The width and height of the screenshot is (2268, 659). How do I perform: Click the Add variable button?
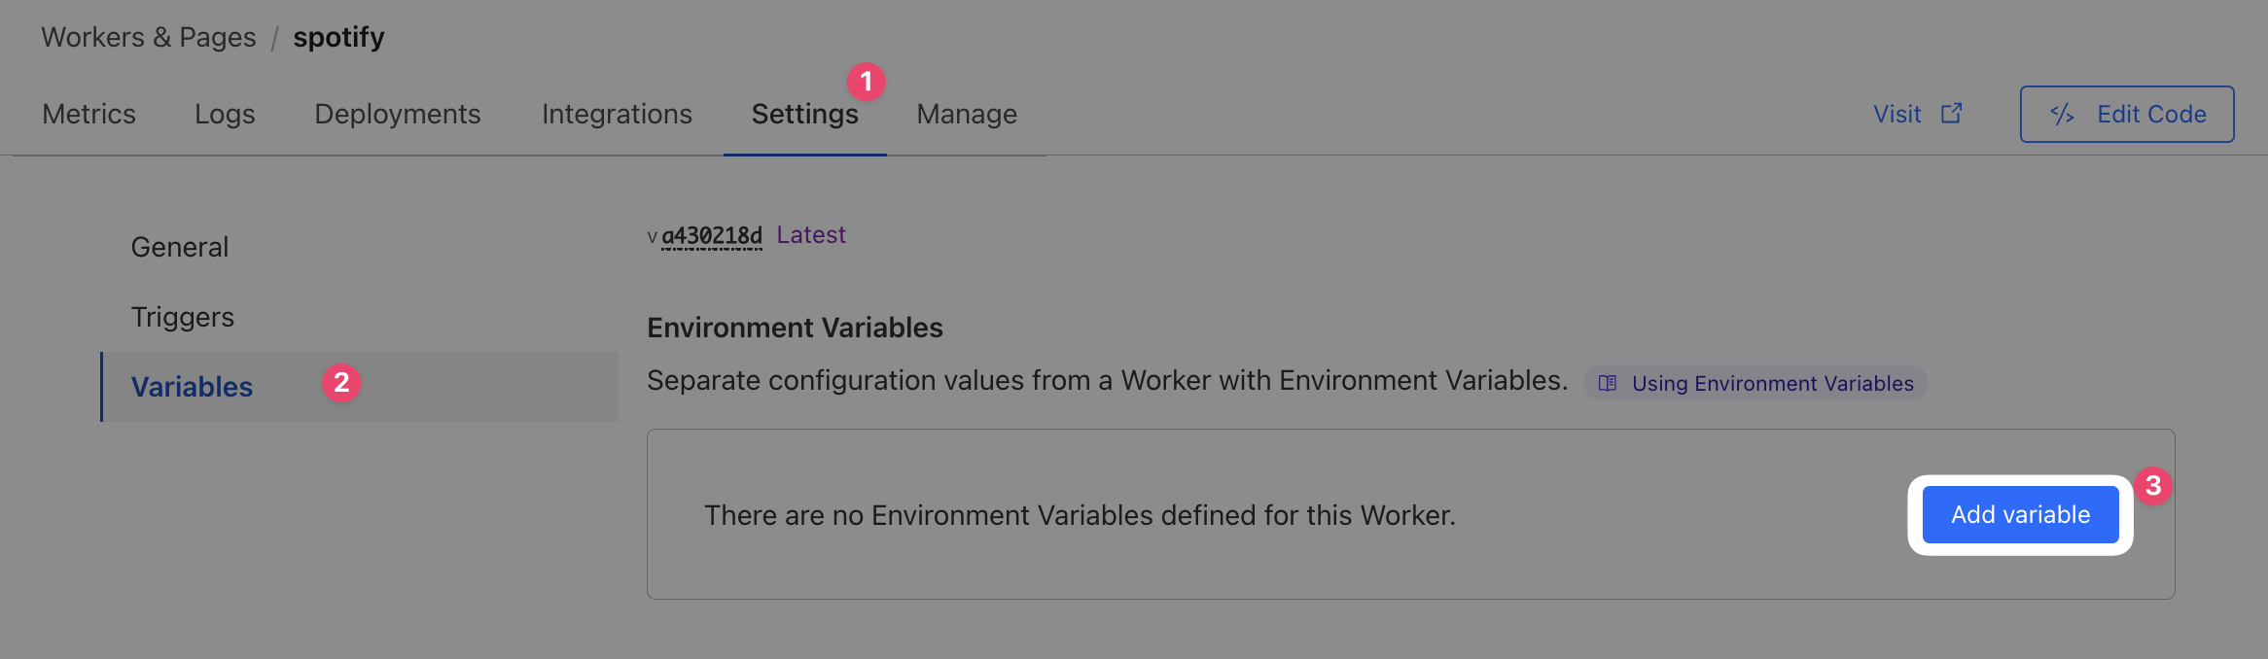pos(2020,515)
